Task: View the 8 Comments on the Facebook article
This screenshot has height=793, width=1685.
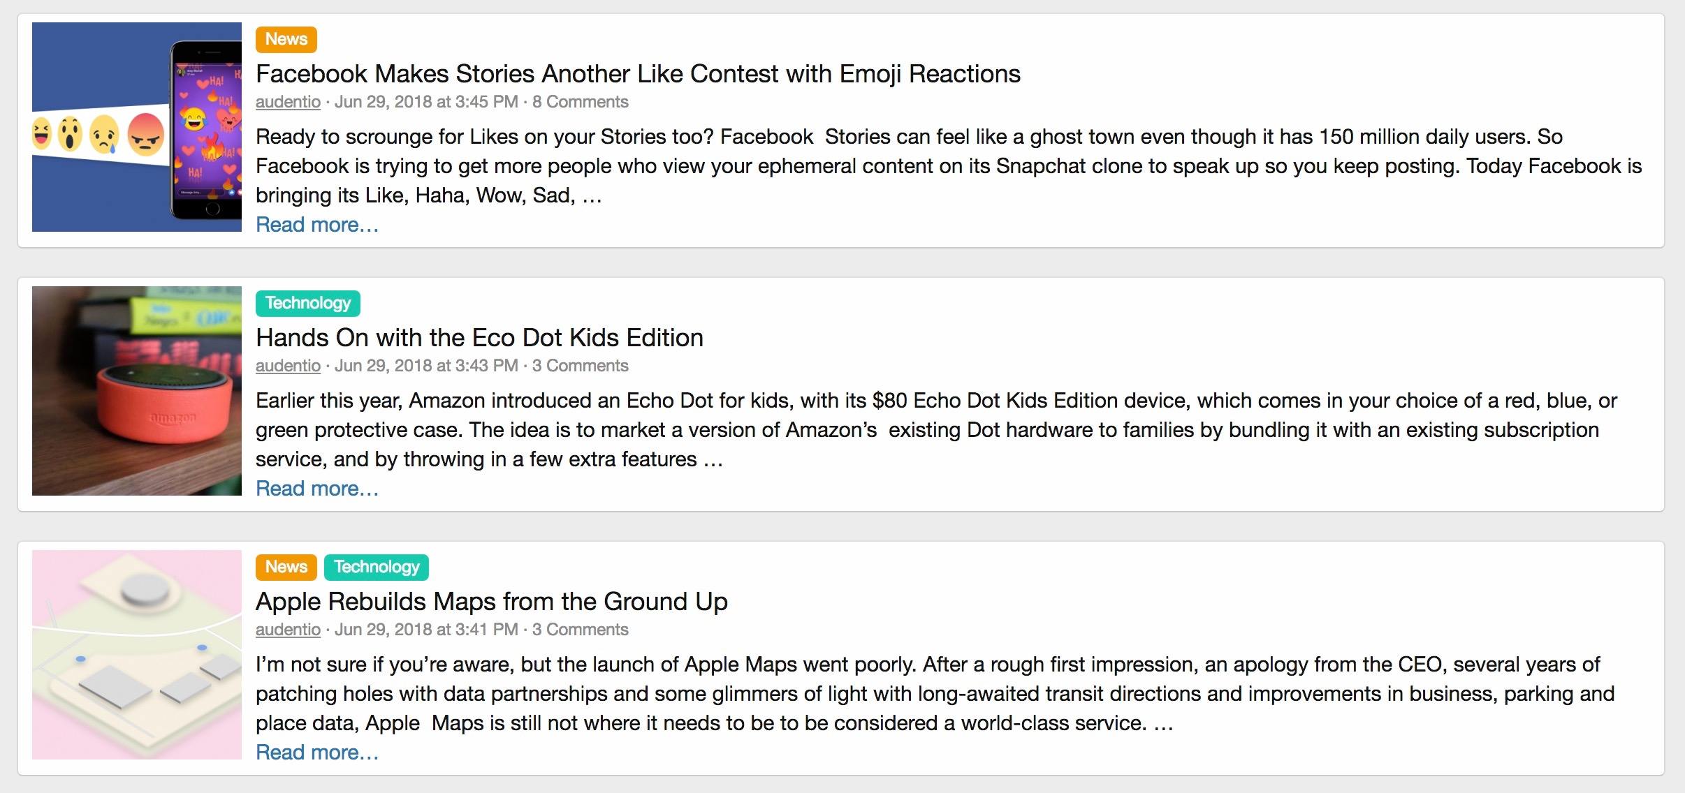Action: [x=580, y=102]
